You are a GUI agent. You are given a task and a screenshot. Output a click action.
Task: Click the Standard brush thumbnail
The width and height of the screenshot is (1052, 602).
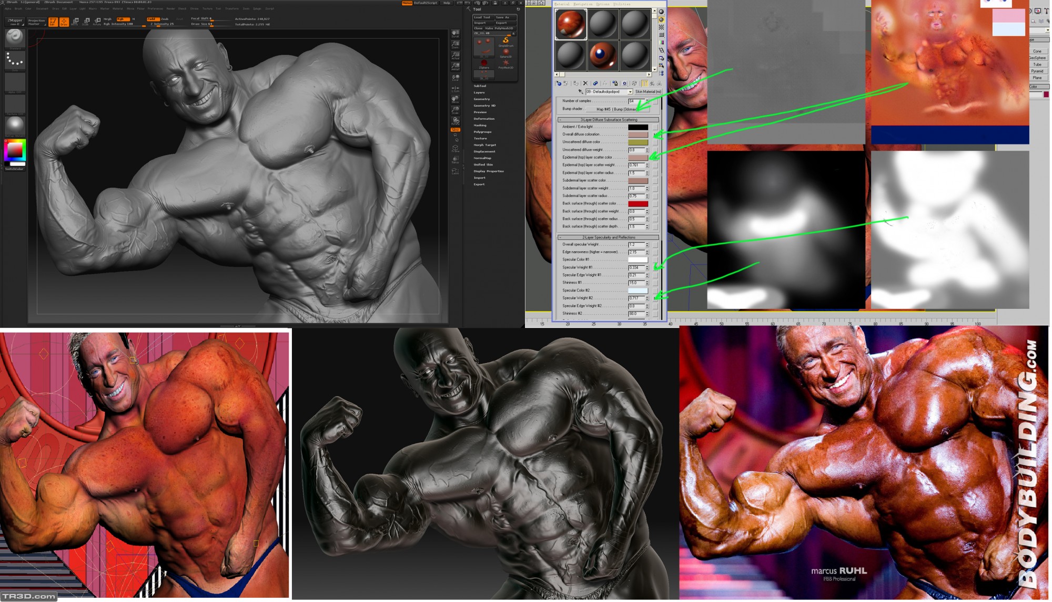tap(15, 38)
